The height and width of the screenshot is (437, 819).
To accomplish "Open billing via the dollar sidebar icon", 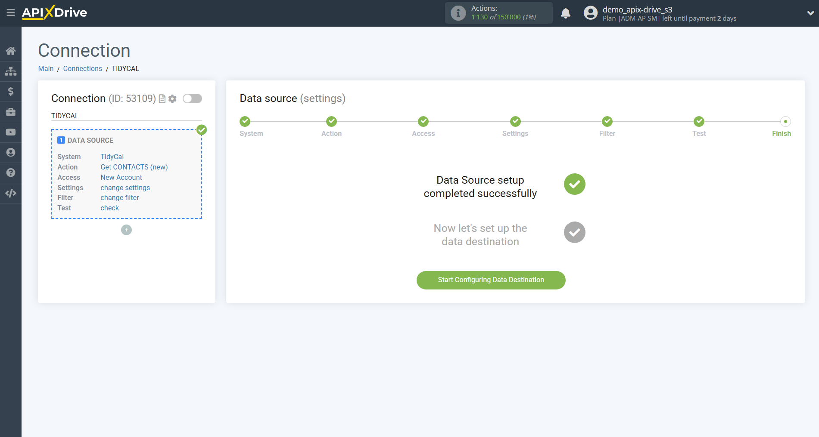I will 11,91.
